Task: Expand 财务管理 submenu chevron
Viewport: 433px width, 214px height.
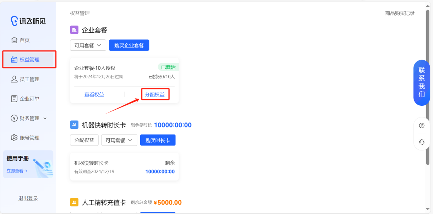Action: coord(45,119)
